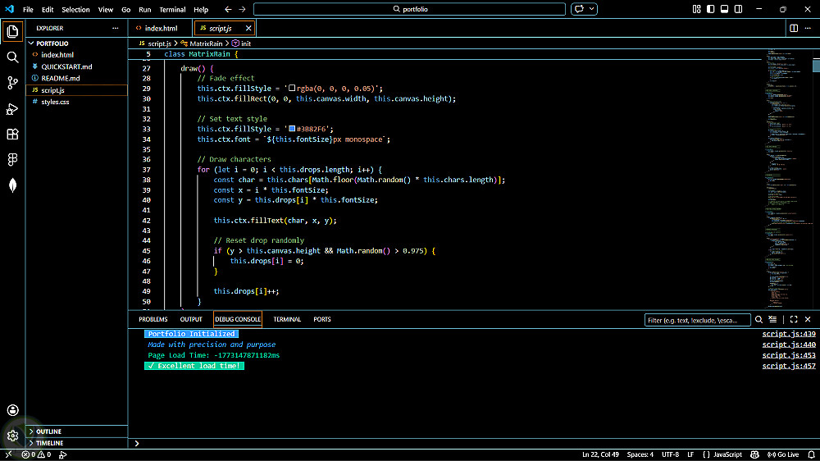This screenshot has width=820, height=461.
Task: Open the MongoDB leaf icon view
Action: (12, 185)
